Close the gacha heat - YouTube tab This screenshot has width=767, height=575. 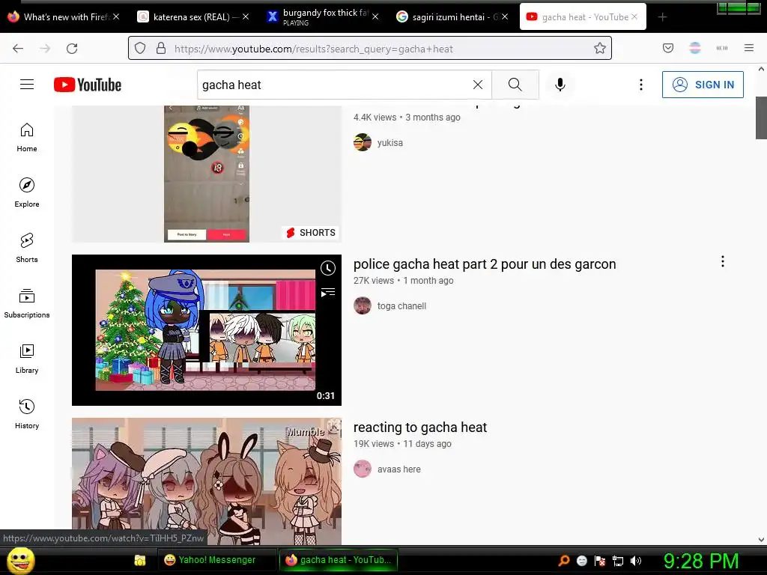point(634,16)
